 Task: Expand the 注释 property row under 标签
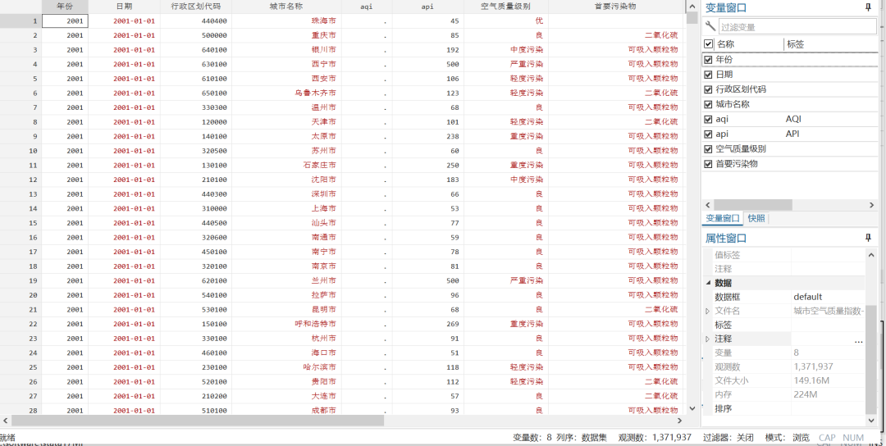coord(707,339)
